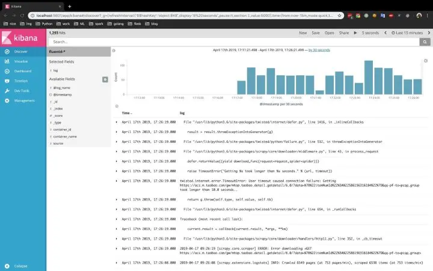Viewport: 433px width, 271px height.
Task: Open the browser three-dot menu
Action: 427,16
